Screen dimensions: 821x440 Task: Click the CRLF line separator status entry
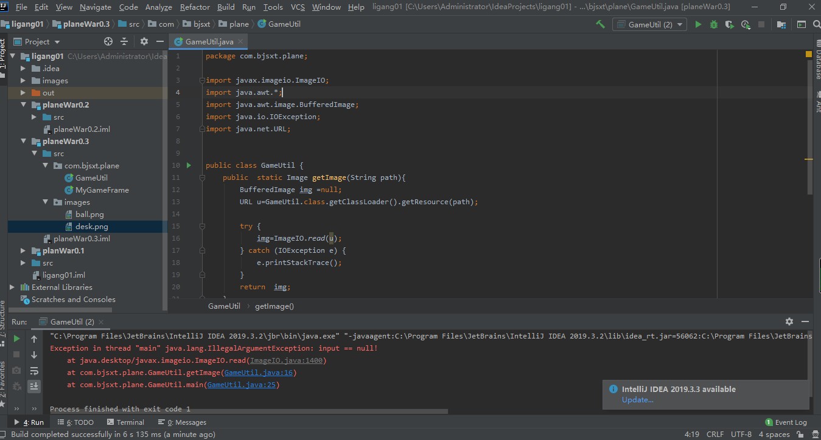point(714,434)
